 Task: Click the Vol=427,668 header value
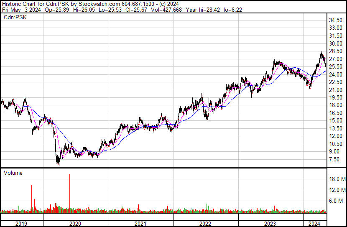(166, 10)
